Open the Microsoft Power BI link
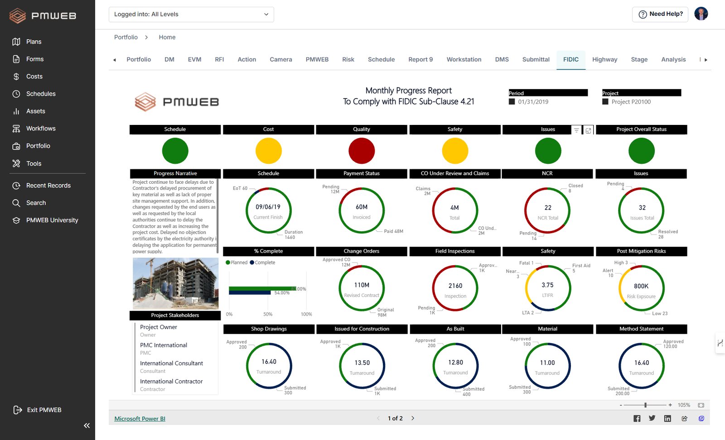 tap(140, 419)
